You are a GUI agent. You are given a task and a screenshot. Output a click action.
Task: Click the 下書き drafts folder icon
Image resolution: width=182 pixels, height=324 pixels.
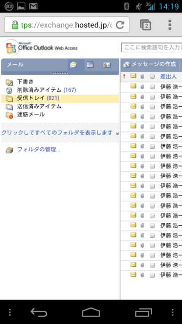pyautogui.click(x=9, y=82)
